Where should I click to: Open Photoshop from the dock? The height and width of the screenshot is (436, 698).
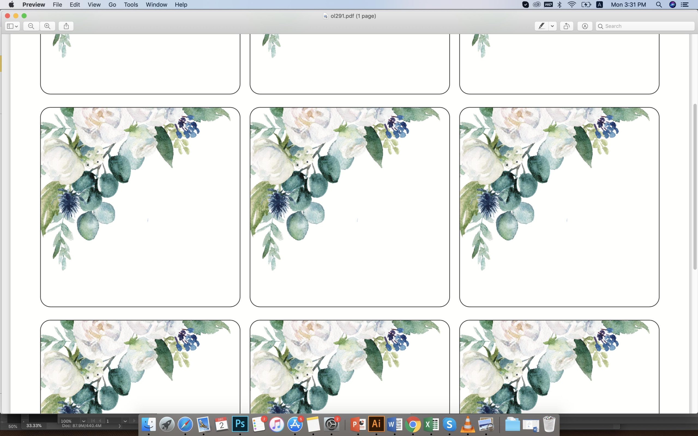[x=240, y=424]
